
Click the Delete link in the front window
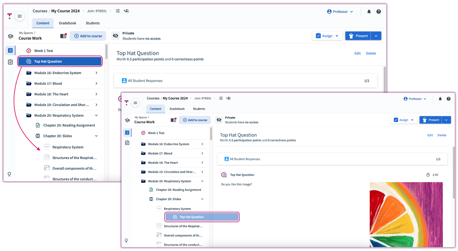pos(442,135)
